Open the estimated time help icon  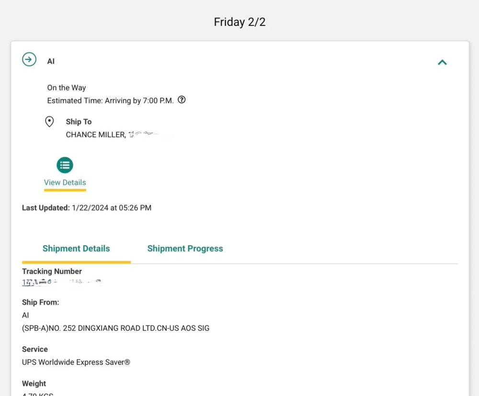182,100
